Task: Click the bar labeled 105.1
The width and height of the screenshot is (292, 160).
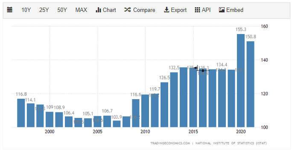Action: 88,123
